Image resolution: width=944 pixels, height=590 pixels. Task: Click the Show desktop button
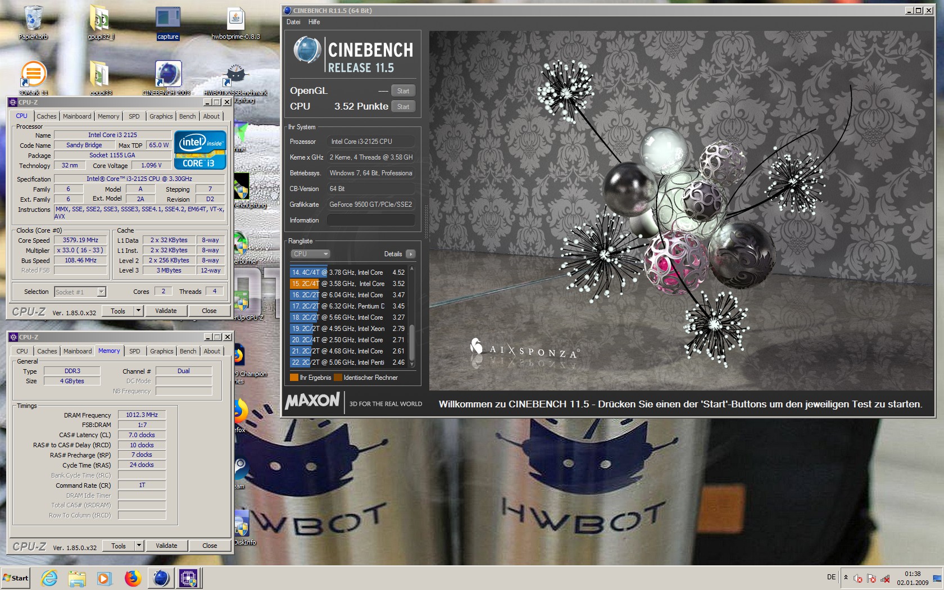[x=937, y=578]
